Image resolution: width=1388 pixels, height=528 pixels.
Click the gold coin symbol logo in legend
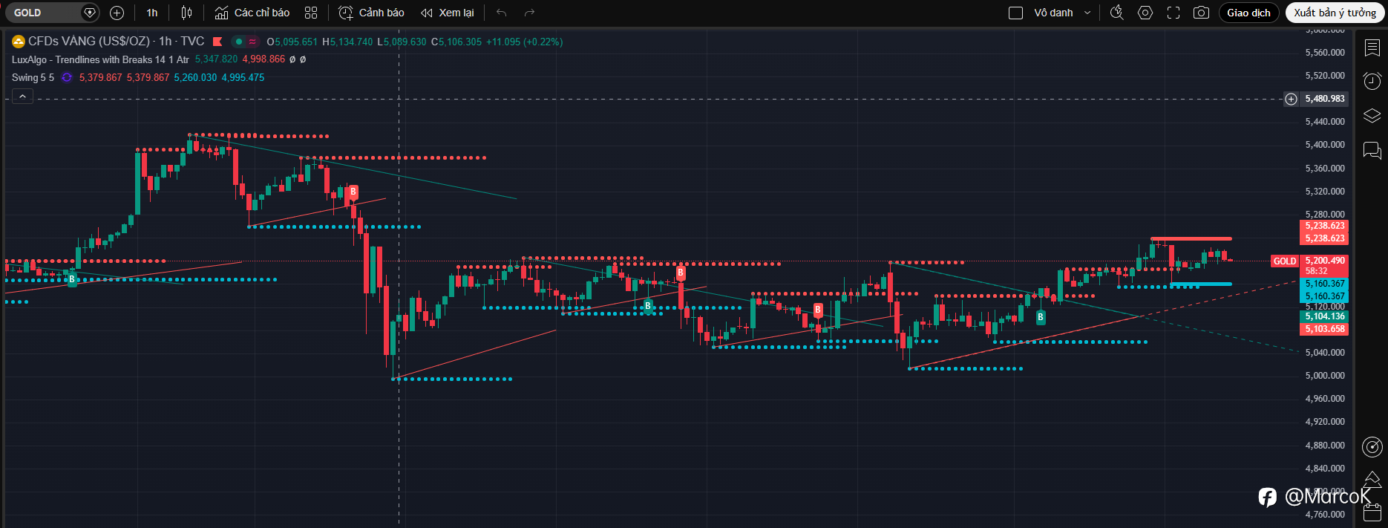click(x=19, y=42)
